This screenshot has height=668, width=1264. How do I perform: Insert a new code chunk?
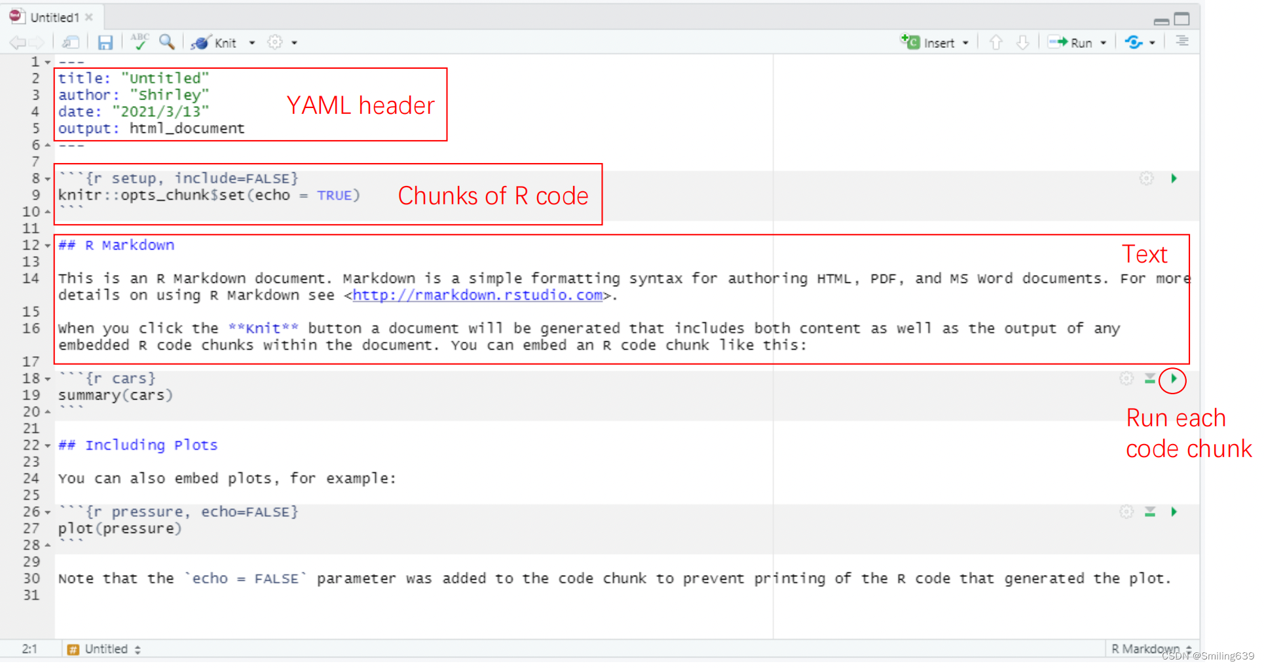pos(927,43)
